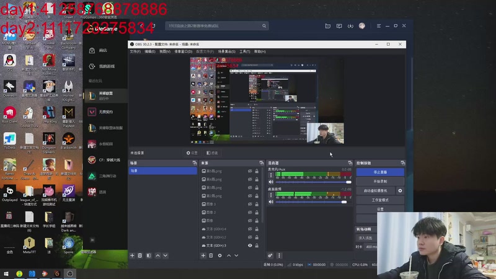496x279 pixels.
Task: Open WeGame hamburger menu at top right
Action: coord(379,26)
